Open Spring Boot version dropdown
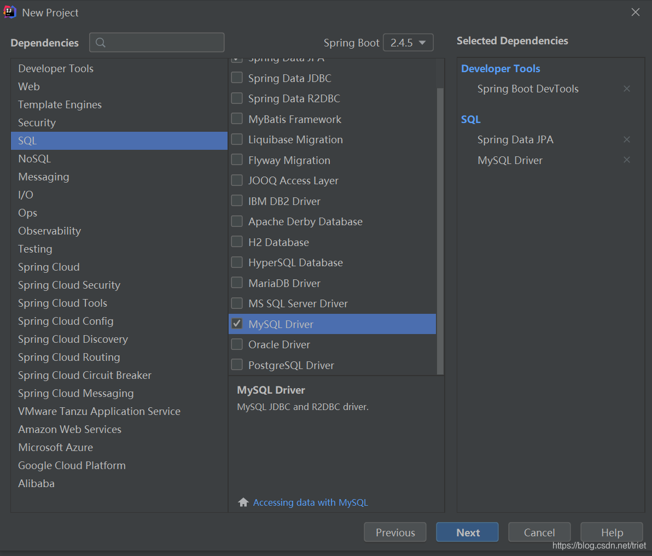The width and height of the screenshot is (652, 556). tap(408, 43)
